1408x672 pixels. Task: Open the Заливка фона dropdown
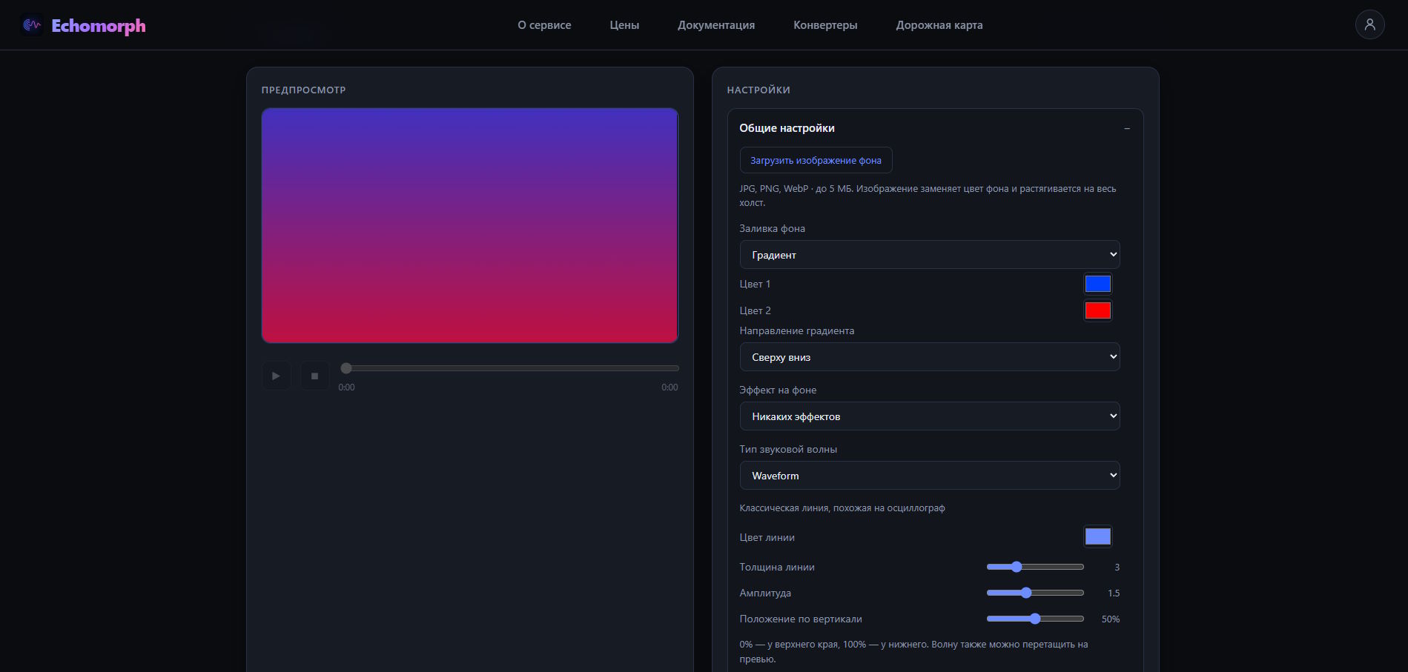coord(929,255)
